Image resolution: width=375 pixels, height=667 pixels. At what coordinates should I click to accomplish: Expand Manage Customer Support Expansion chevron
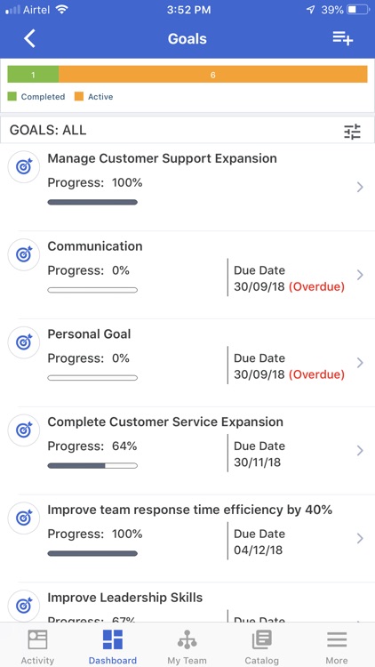click(x=360, y=187)
